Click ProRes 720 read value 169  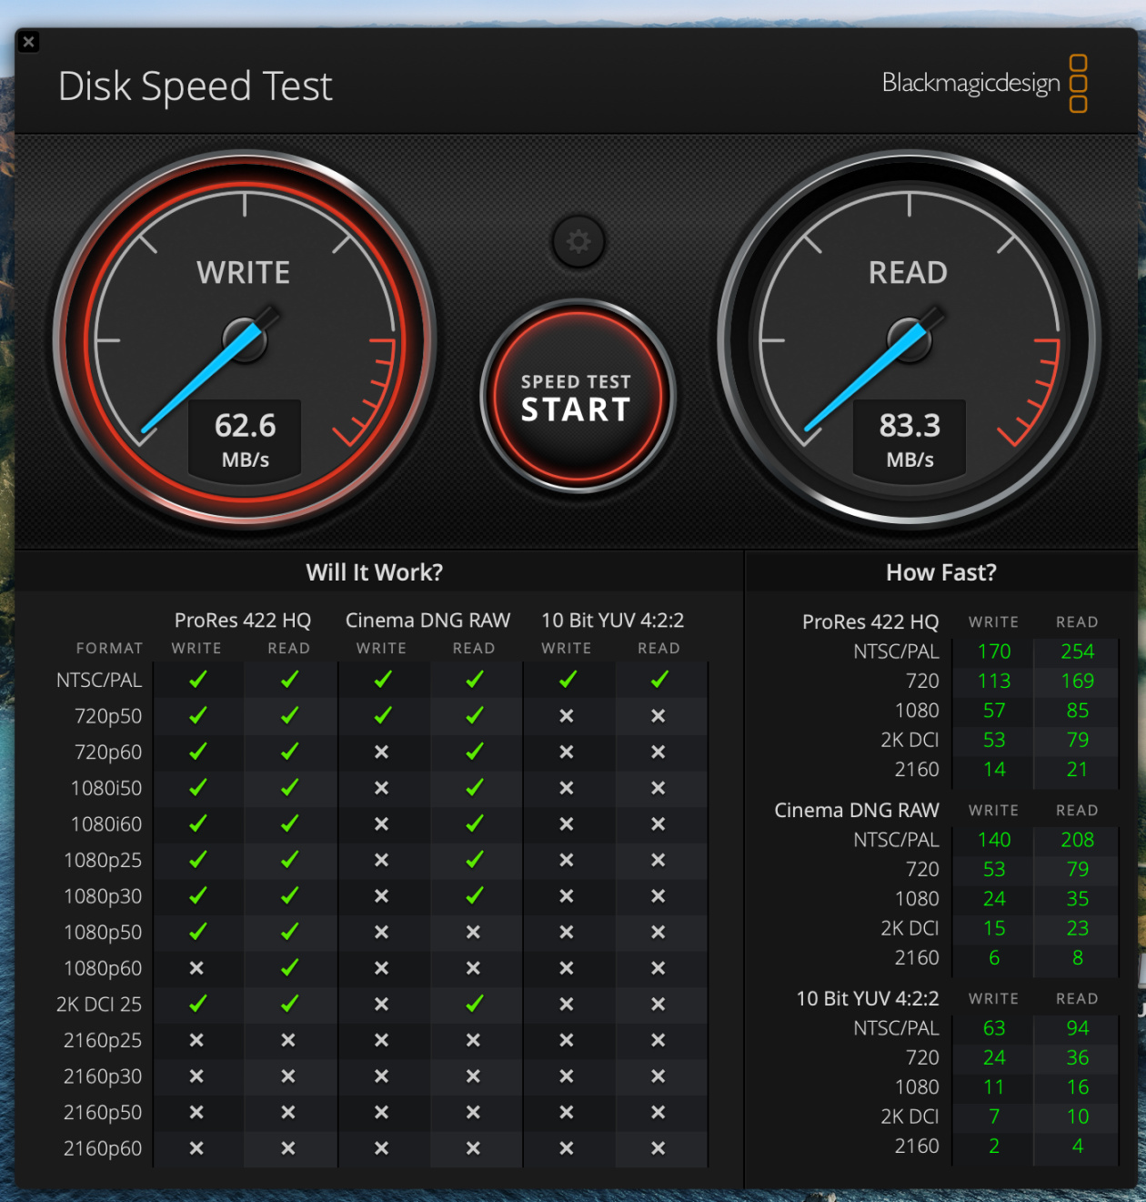[1078, 681]
